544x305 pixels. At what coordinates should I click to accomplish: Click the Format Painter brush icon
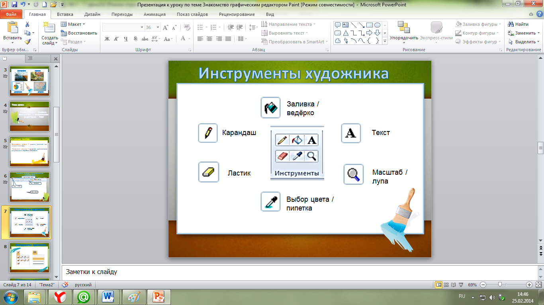[27, 42]
